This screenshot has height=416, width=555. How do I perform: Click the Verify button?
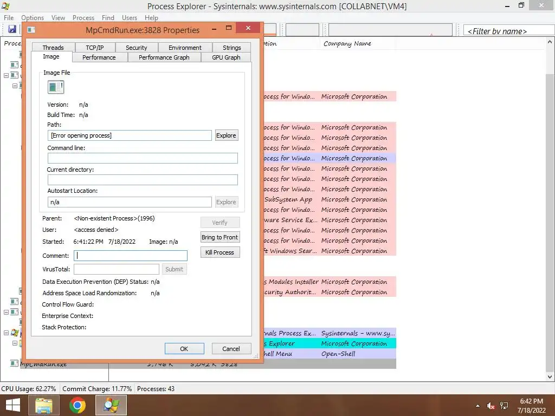point(220,223)
